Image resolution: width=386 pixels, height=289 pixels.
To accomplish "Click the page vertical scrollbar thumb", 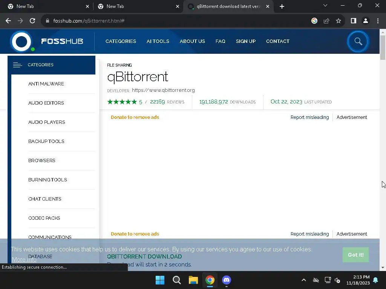I will click(383, 47).
